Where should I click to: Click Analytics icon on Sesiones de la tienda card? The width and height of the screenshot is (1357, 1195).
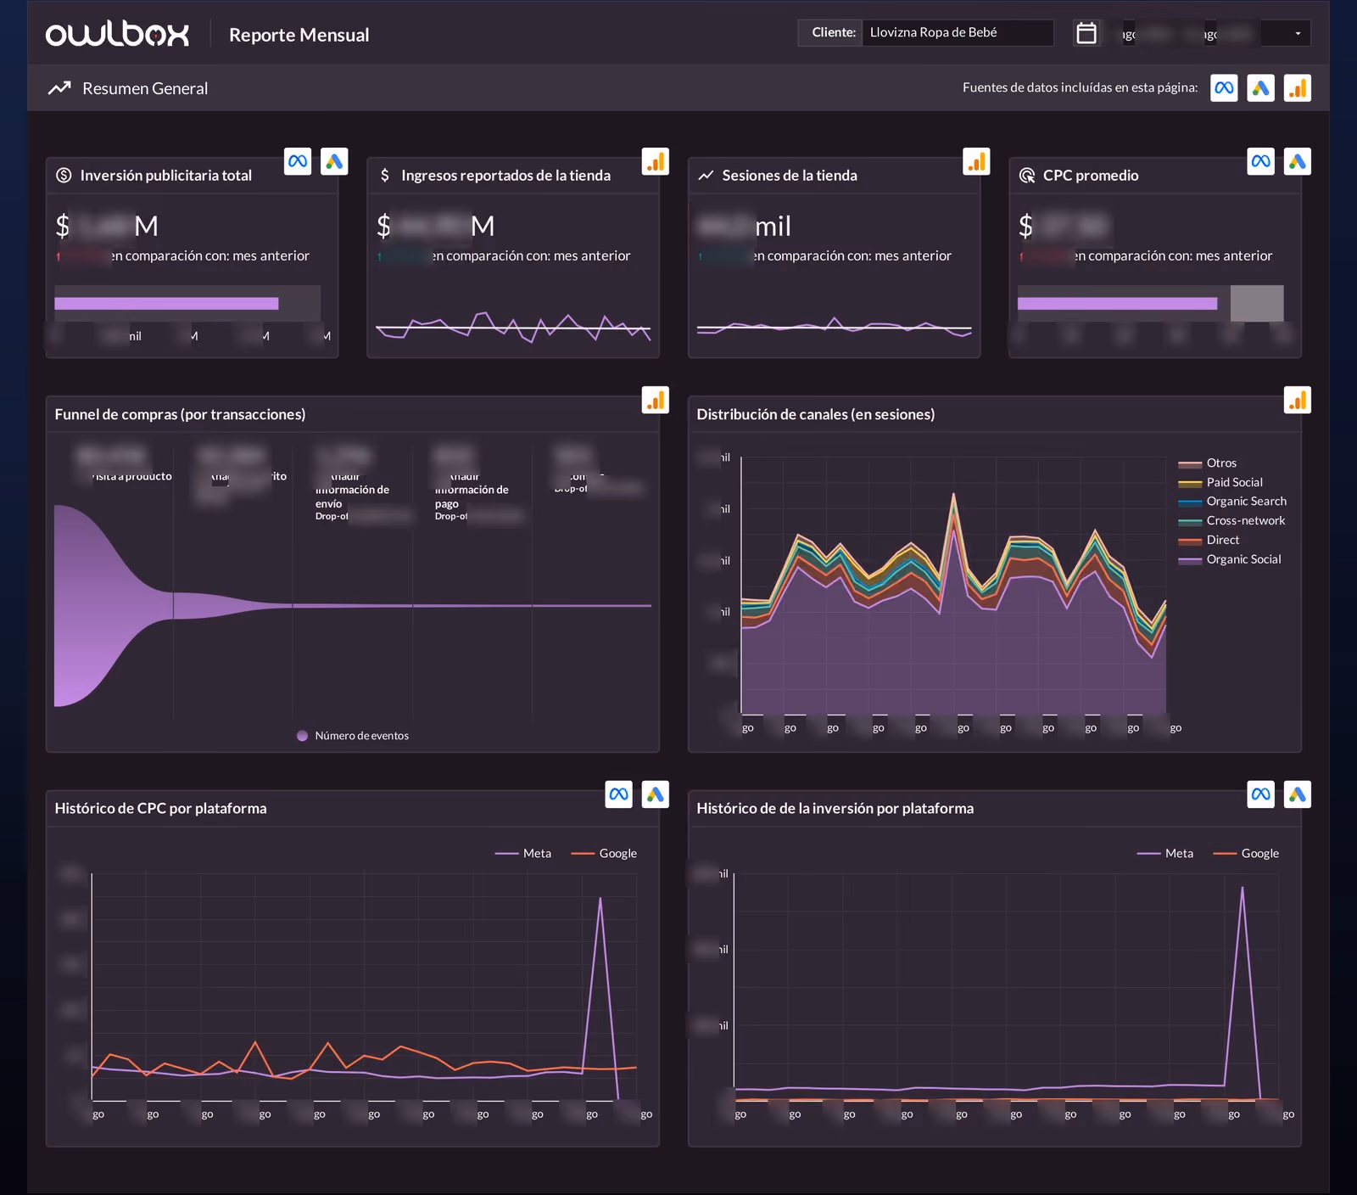click(977, 161)
